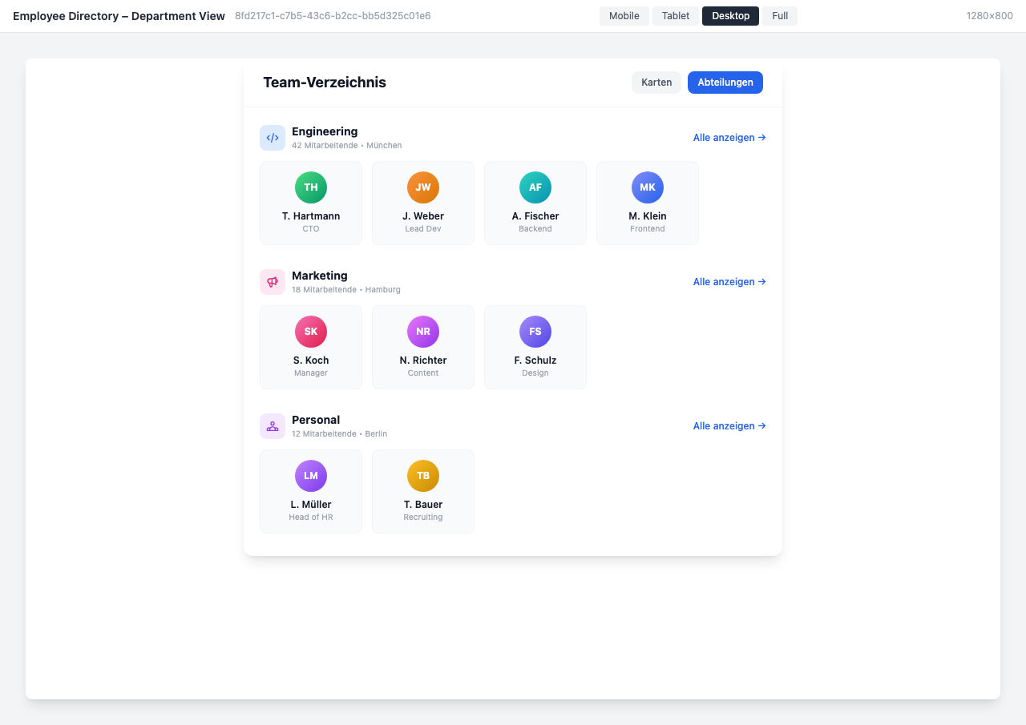1026x725 pixels.
Task: Open S. Koch's pink SK avatar
Action: point(311,331)
